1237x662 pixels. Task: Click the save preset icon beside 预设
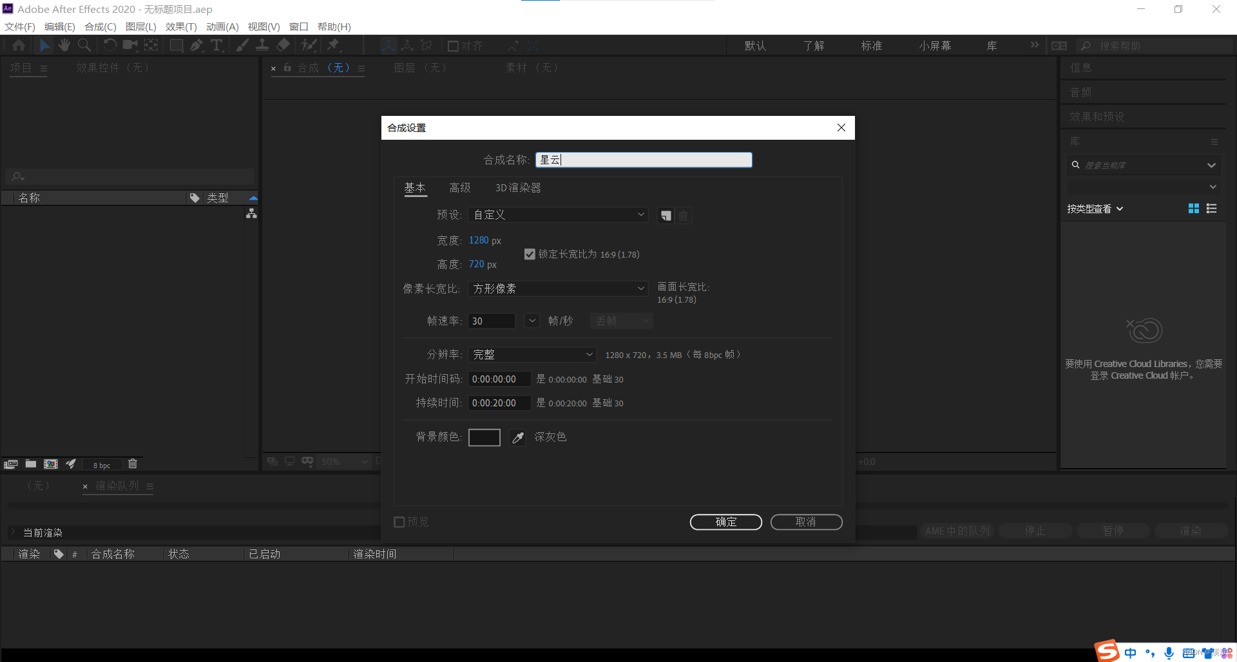coord(666,216)
